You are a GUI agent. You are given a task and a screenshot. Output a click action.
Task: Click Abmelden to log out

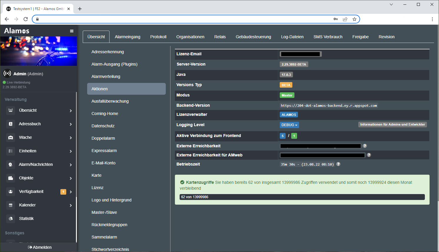(40, 247)
